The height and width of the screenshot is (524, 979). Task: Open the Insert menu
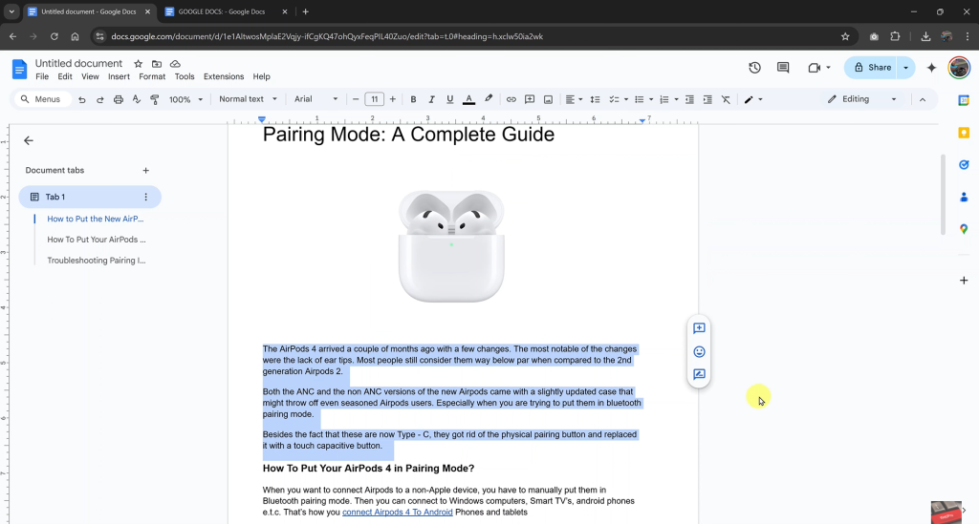coord(119,76)
